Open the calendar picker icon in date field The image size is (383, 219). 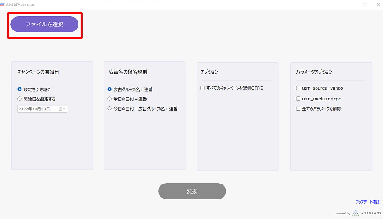pyautogui.click(x=62, y=109)
